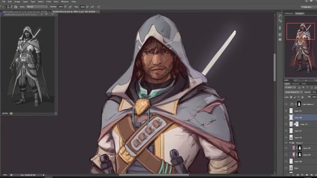317x178 pixels.
Task: Filter layers by shape layer icon
Action: 312,88
